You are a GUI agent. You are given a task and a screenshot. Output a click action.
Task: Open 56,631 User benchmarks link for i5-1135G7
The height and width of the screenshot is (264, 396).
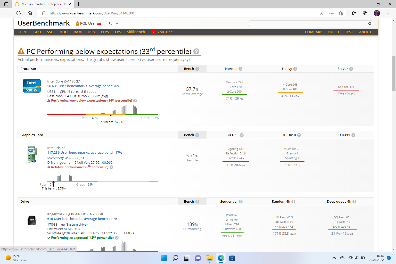point(84,86)
